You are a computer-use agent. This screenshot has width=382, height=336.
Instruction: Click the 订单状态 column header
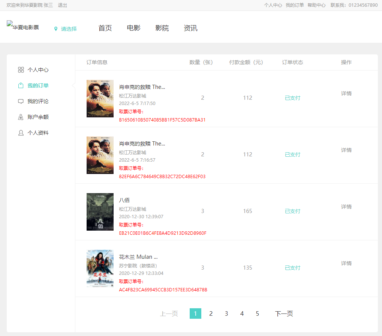[292, 62]
